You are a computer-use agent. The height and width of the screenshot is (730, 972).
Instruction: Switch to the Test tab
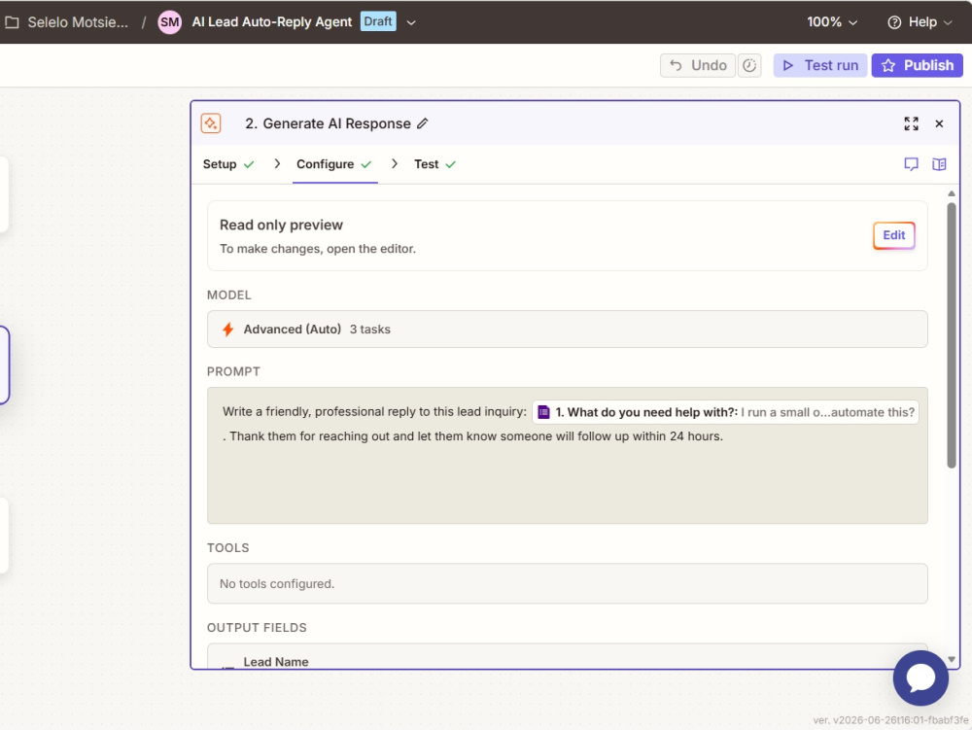pyautogui.click(x=434, y=164)
